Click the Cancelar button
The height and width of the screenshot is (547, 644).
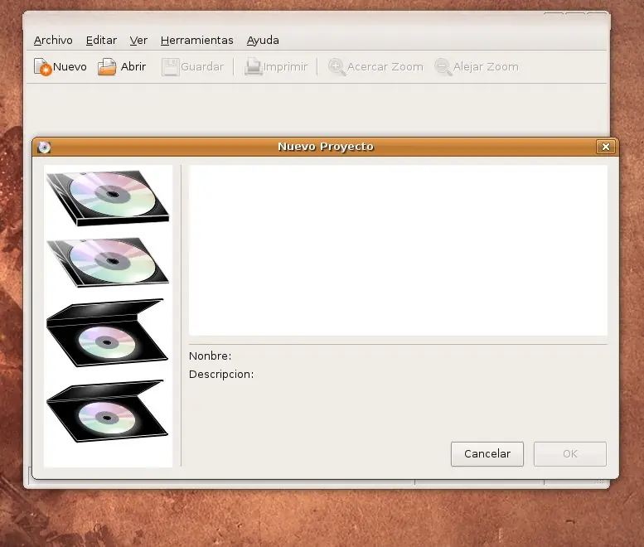pyautogui.click(x=487, y=454)
